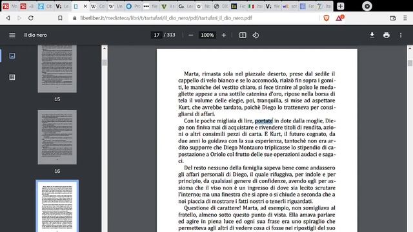Download the PDF file
The height and width of the screenshot is (232, 413).
[x=372, y=35]
